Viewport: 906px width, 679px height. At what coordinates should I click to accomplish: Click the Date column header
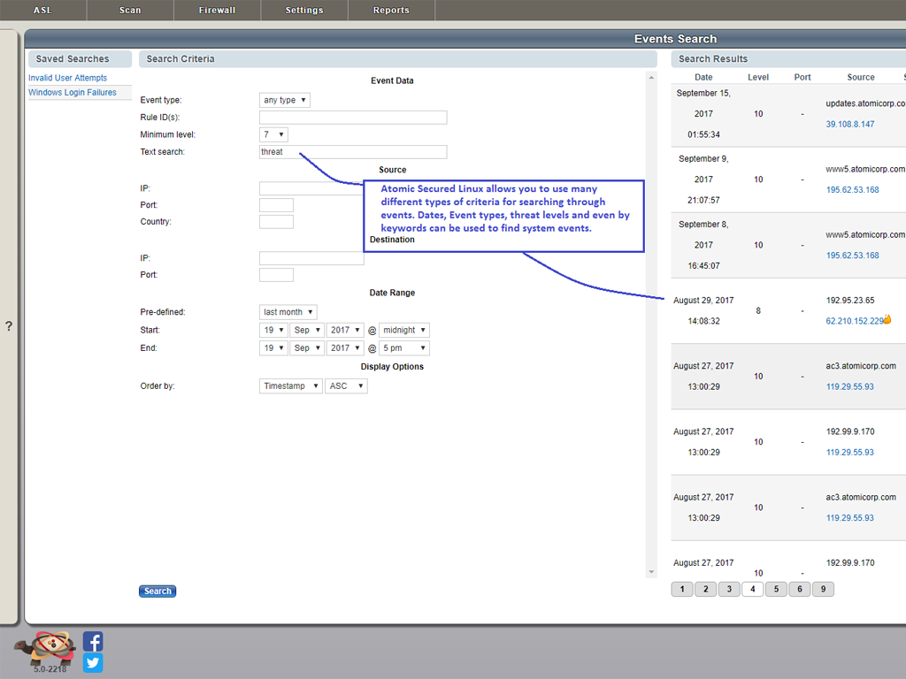coord(703,78)
